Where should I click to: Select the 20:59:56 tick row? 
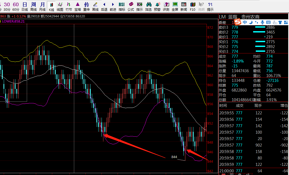254,119
